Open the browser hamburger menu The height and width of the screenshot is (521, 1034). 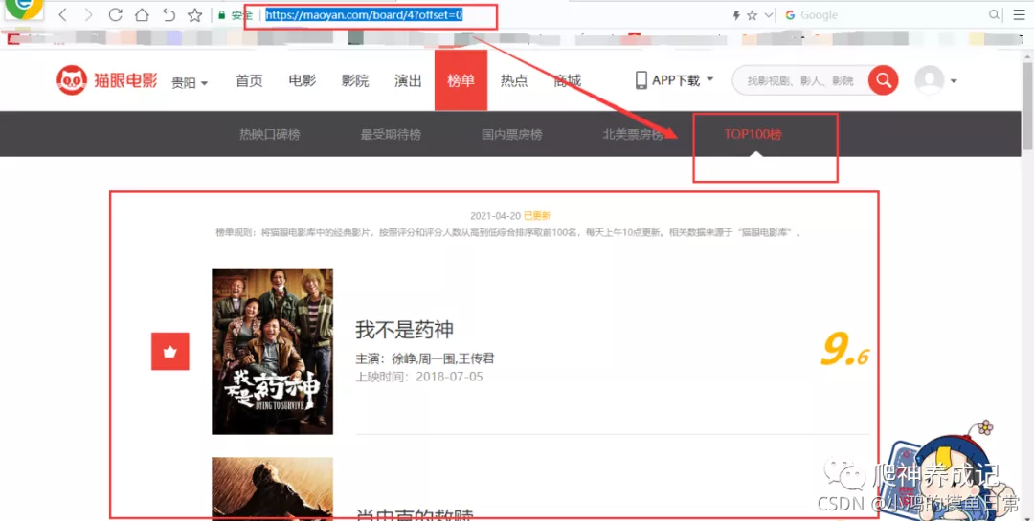pyautogui.click(x=1019, y=15)
